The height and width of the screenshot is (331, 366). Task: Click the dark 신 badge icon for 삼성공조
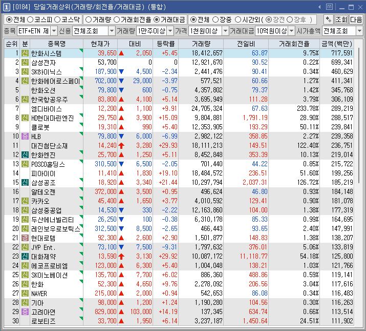pos(25,182)
